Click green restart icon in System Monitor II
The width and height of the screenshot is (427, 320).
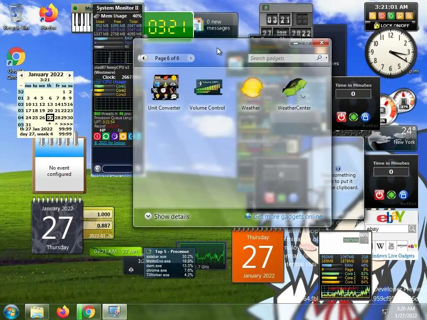pos(105,136)
